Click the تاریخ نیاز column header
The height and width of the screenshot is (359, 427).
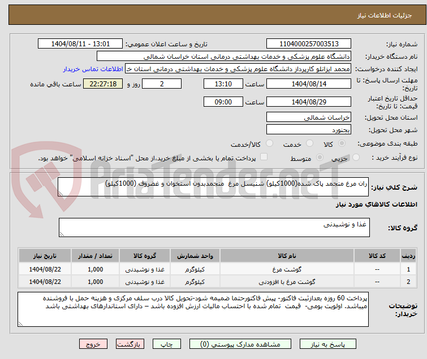pyautogui.click(x=45, y=256)
